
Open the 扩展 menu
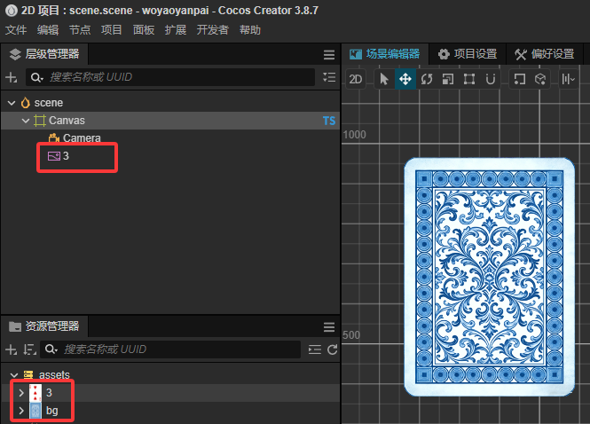tap(176, 30)
